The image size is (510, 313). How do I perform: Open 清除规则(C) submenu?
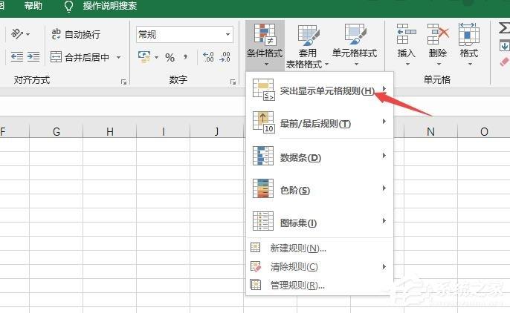(320, 266)
